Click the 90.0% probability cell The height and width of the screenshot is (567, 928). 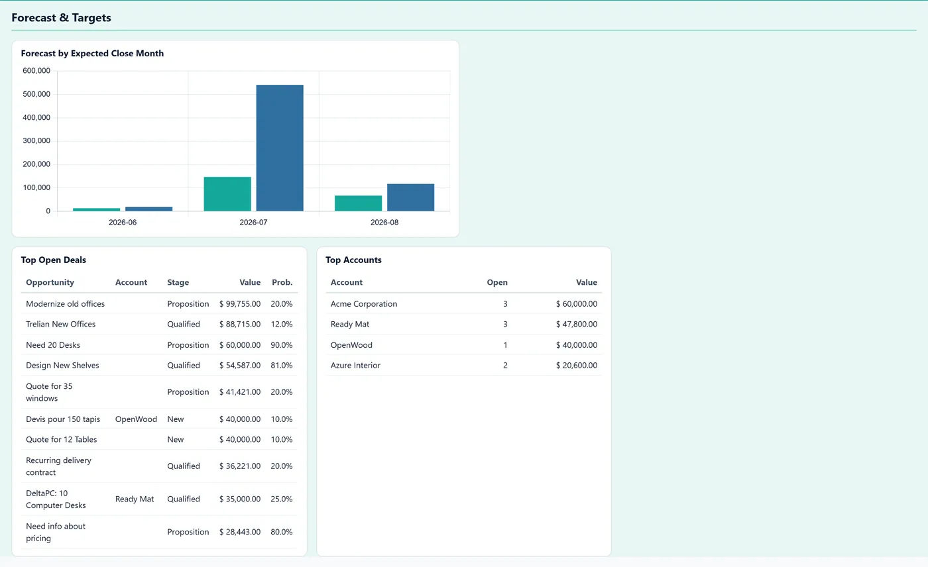pyautogui.click(x=282, y=345)
